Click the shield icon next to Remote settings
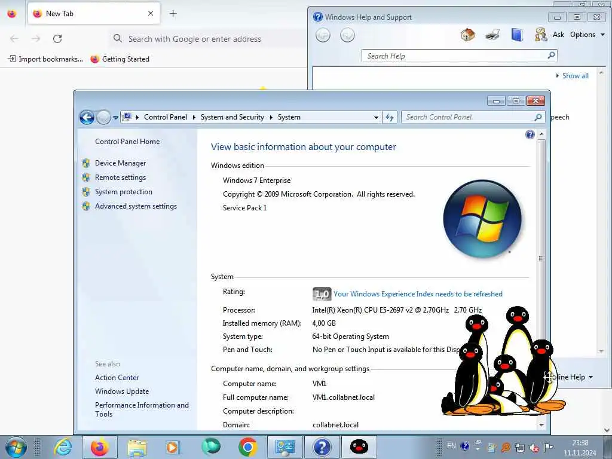This screenshot has width=612, height=459. 86,178
